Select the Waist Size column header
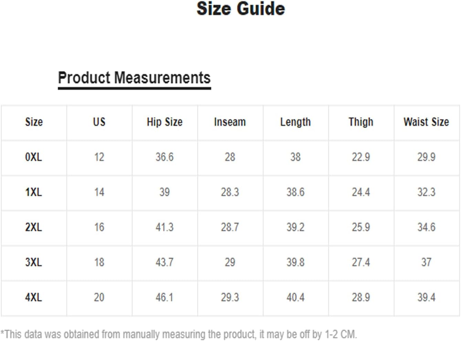461x341 pixels. click(x=426, y=122)
